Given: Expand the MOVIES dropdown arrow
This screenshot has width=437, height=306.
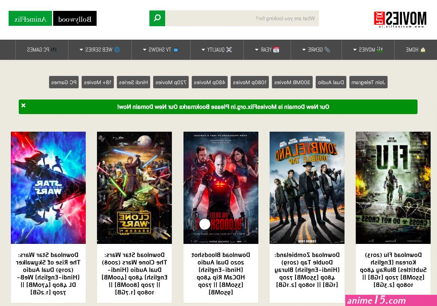Looking at the screenshot, I should pos(355,50).
